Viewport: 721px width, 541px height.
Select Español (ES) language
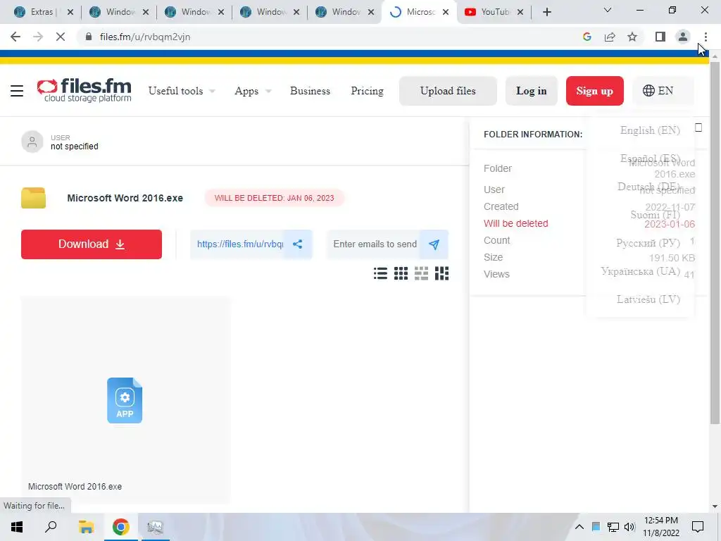pyautogui.click(x=650, y=158)
